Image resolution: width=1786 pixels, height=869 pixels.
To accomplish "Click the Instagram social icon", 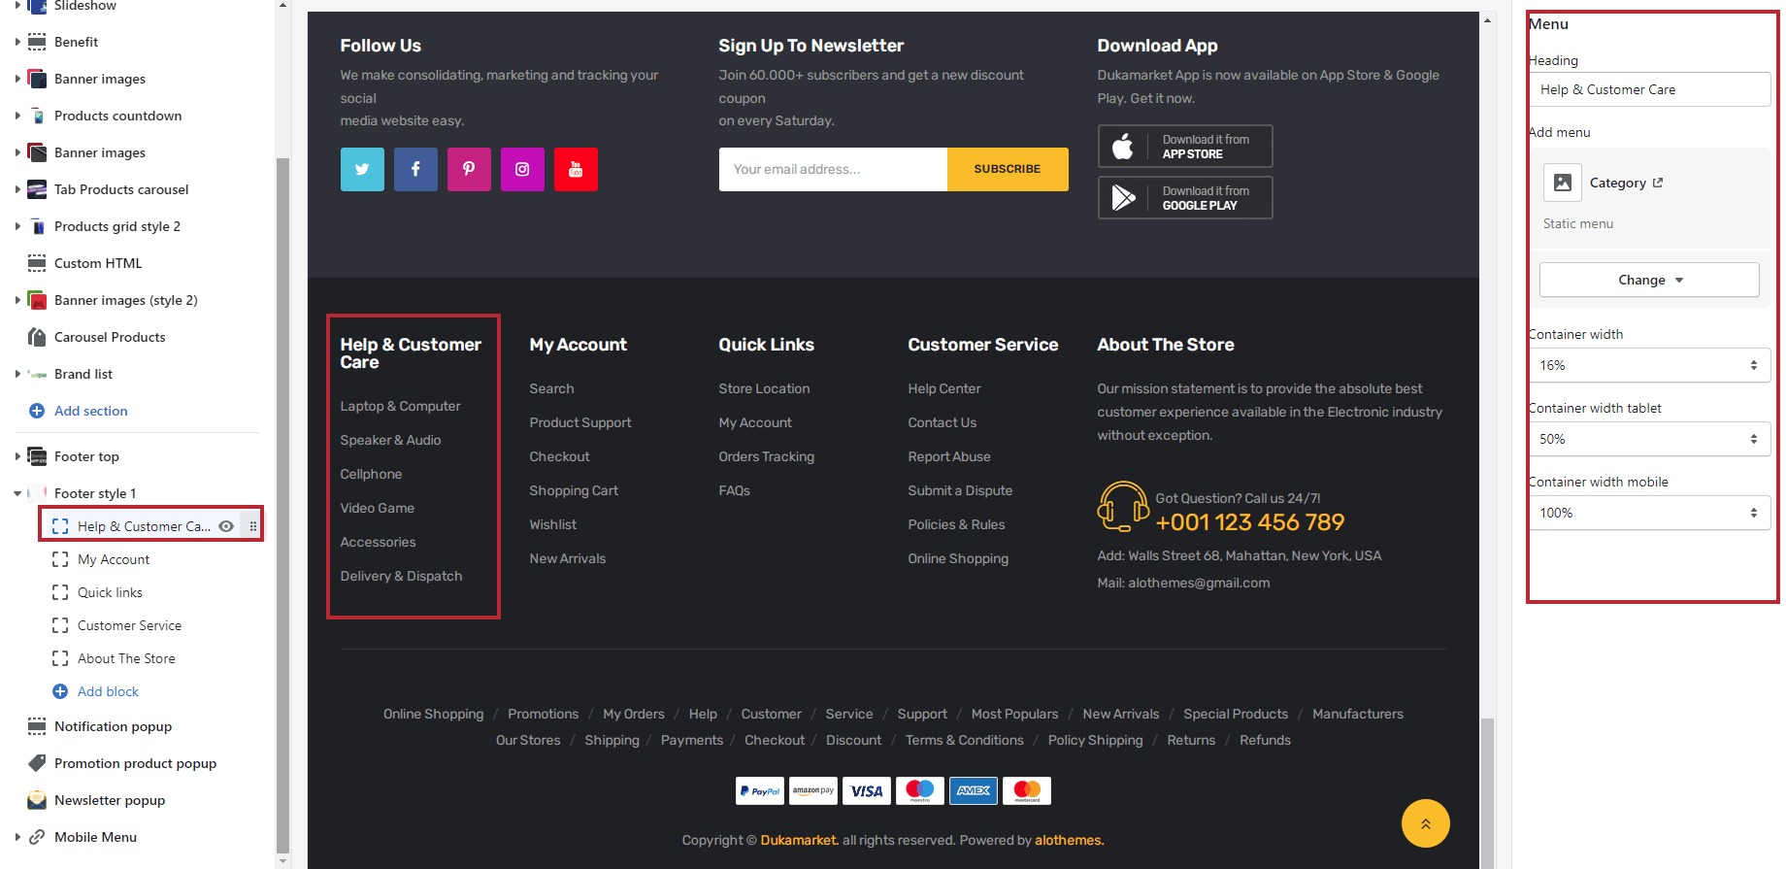I will [522, 169].
